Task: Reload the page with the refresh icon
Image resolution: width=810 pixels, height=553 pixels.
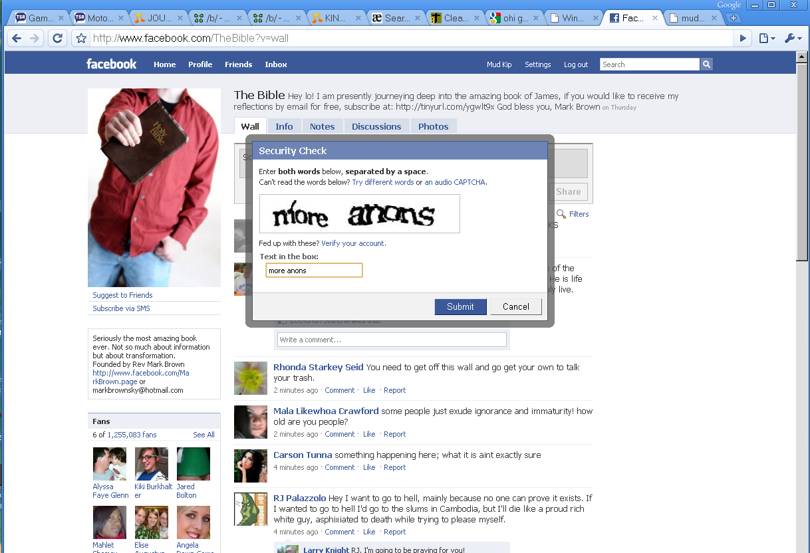Action: click(x=57, y=39)
